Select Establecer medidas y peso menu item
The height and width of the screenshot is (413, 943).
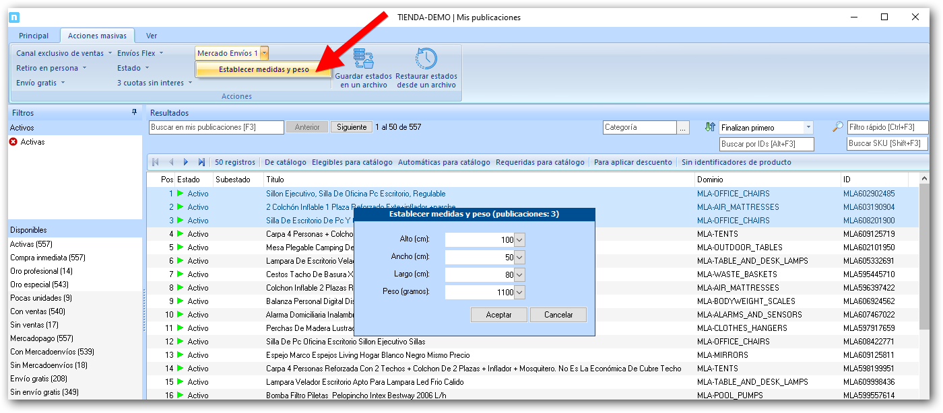tap(263, 69)
